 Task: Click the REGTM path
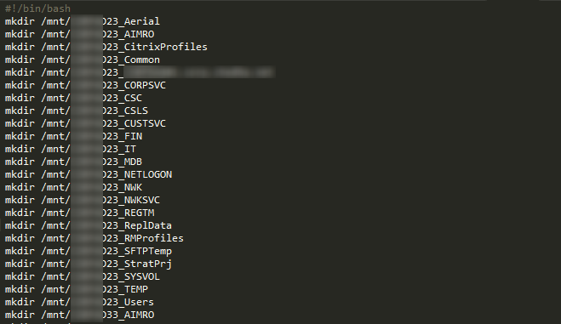(x=139, y=213)
